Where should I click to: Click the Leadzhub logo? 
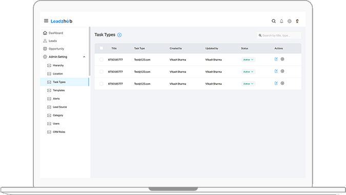(62, 21)
